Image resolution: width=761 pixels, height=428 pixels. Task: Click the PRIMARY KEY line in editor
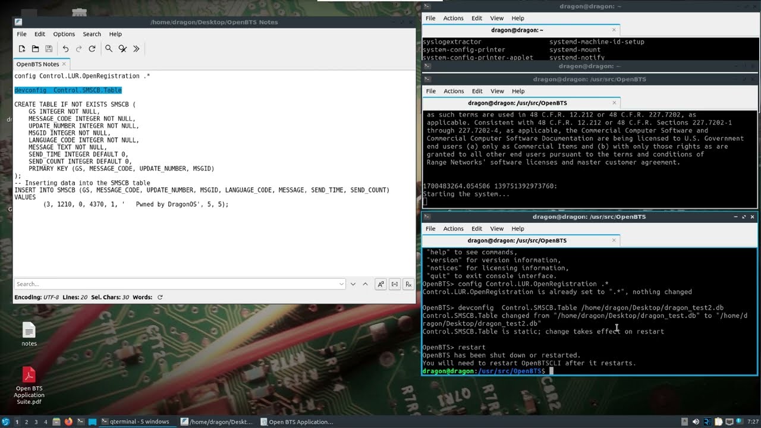(x=121, y=169)
